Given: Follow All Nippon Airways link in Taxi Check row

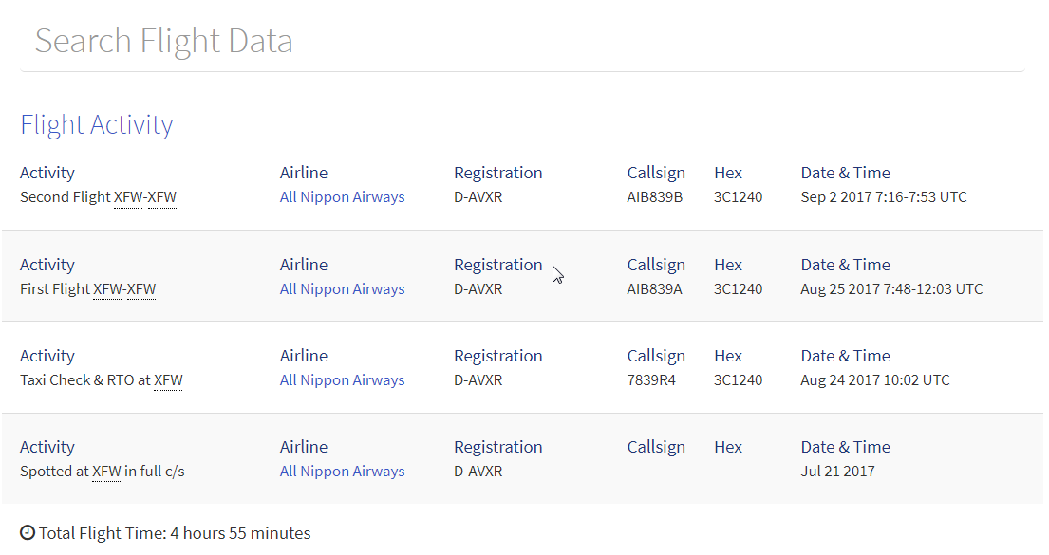Looking at the screenshot, I should (x=342, y=380).
